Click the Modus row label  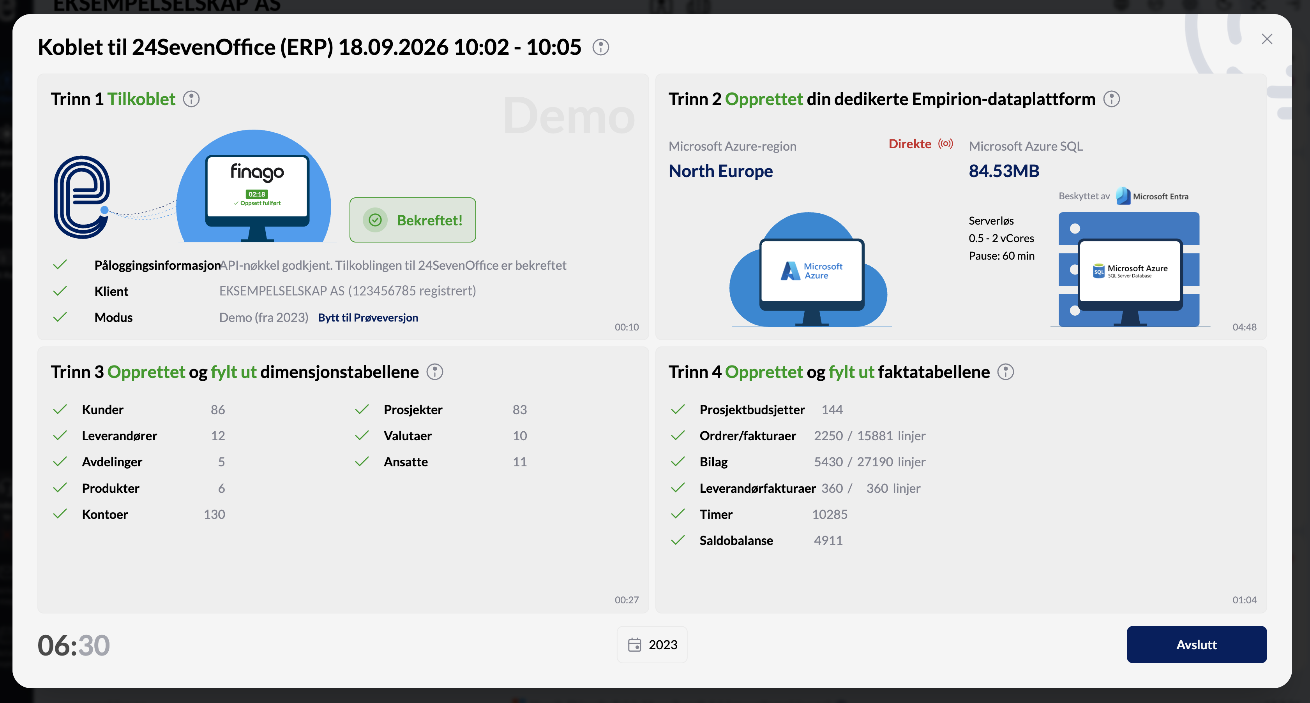tap(113, 318)
